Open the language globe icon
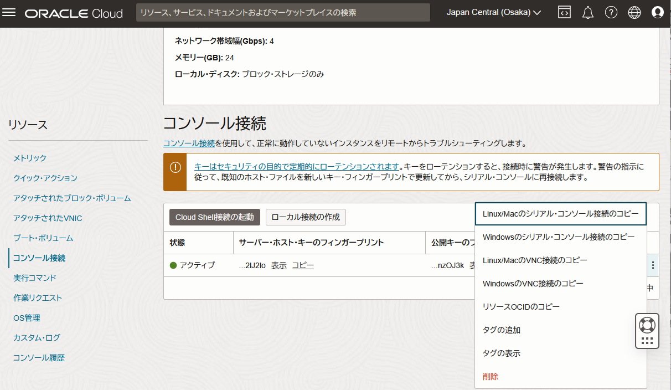671x390 pixels. click(634, 13)
